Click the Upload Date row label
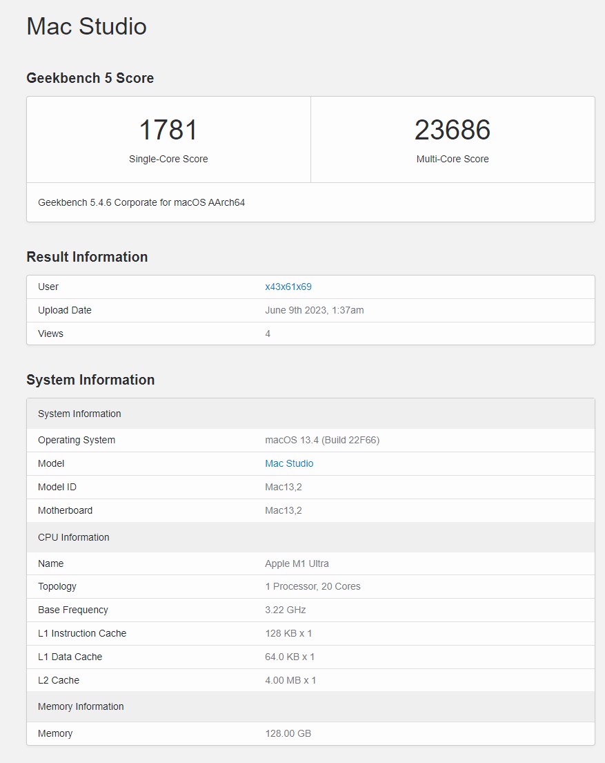This screenshot has width=605, height=763. [x=65, y=310]
